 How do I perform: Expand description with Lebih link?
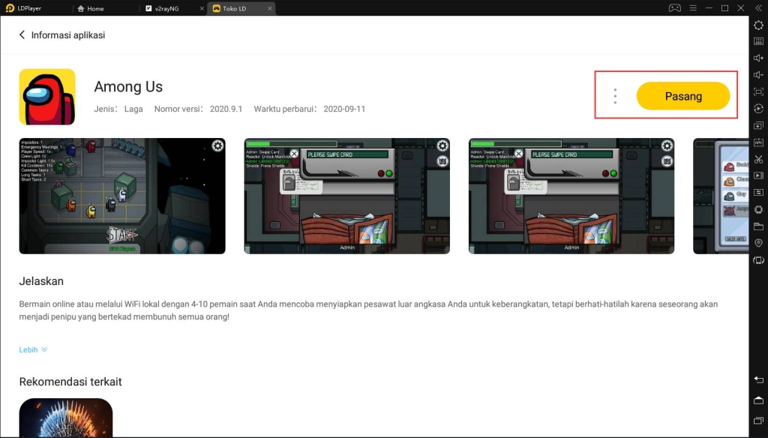33,349
